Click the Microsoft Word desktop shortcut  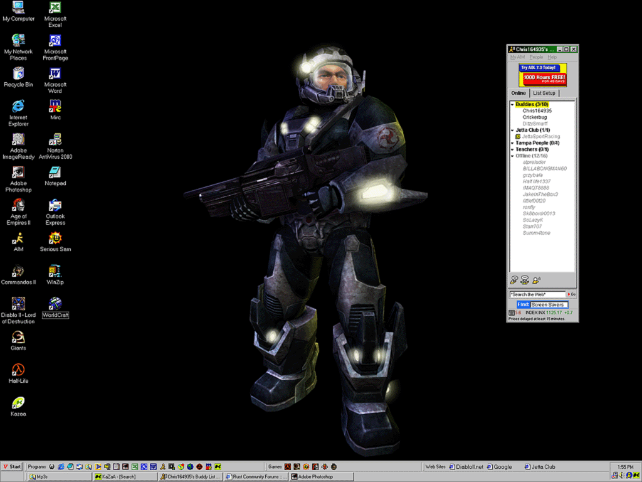(x=55, y=80)
